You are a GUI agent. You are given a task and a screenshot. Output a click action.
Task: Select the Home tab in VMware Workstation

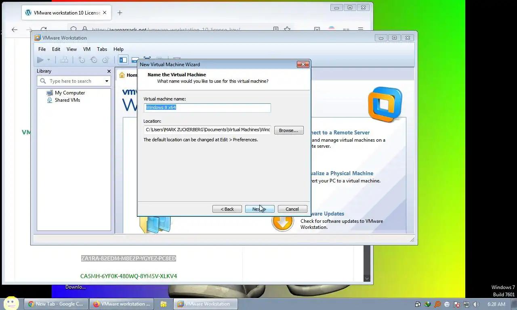point(128,75)
